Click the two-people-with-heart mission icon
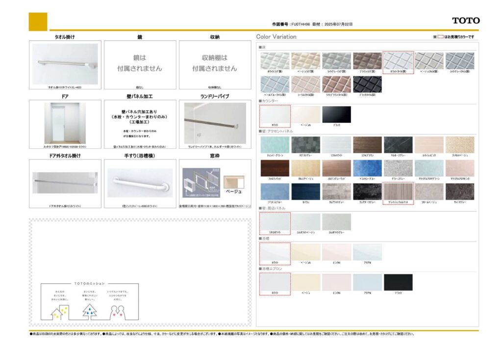 119,310
